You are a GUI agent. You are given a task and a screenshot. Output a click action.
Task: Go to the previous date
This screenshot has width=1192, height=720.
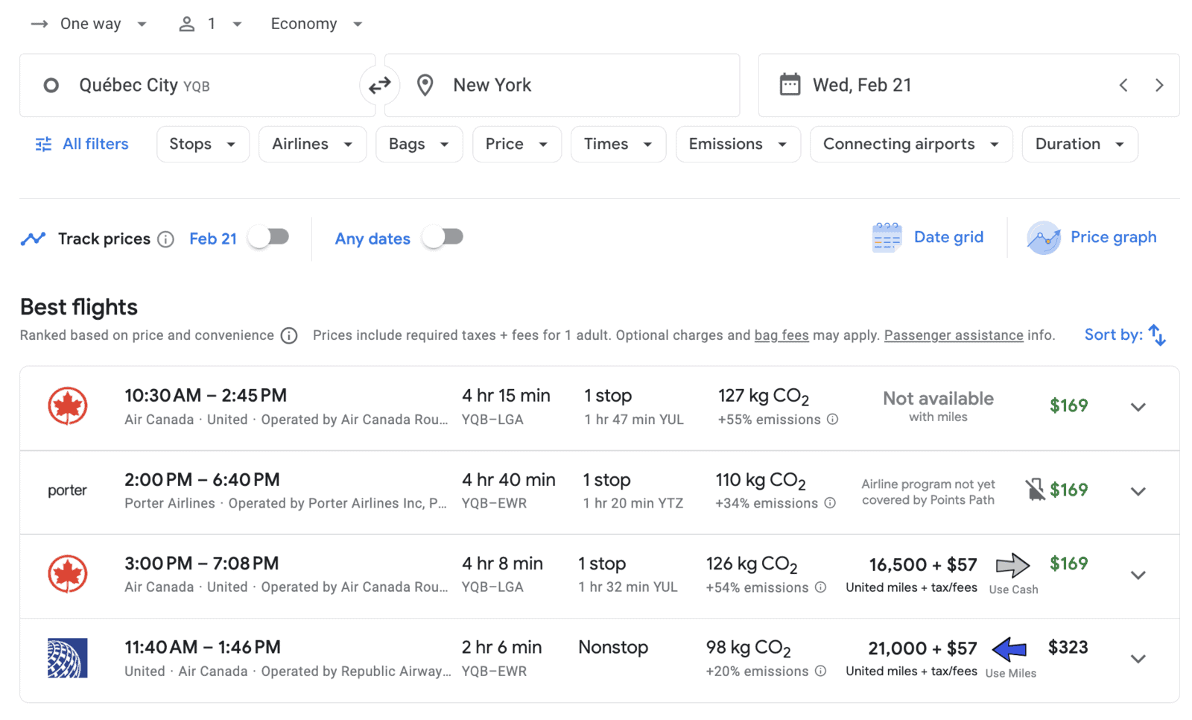tap(1123, 85)
